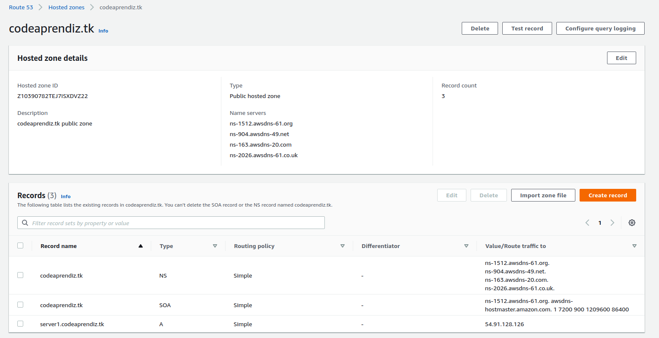This screenshot has width=659, height=338.
Task: Open the records table settings gear
Action: (x=632, y=223)
